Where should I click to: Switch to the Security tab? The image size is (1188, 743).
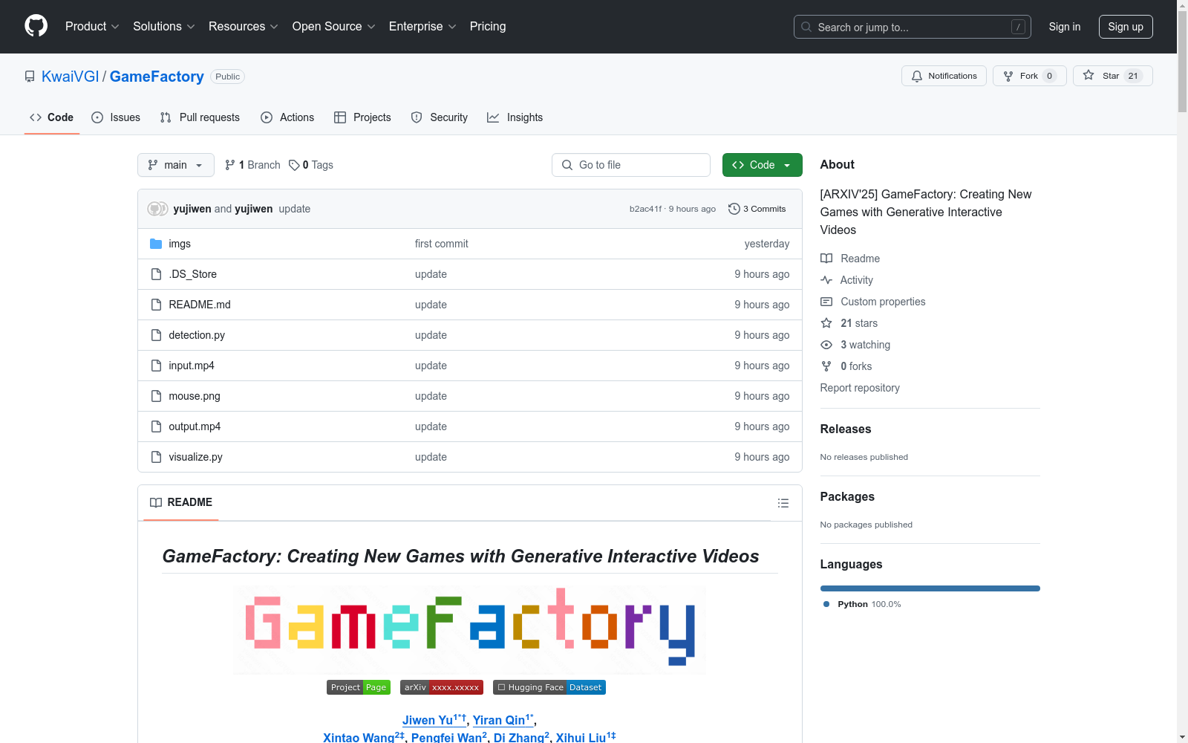click(440, 117)
